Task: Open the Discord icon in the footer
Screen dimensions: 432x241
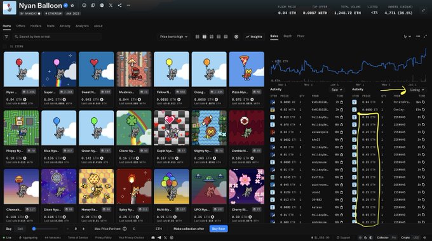Action: (153, 237)
